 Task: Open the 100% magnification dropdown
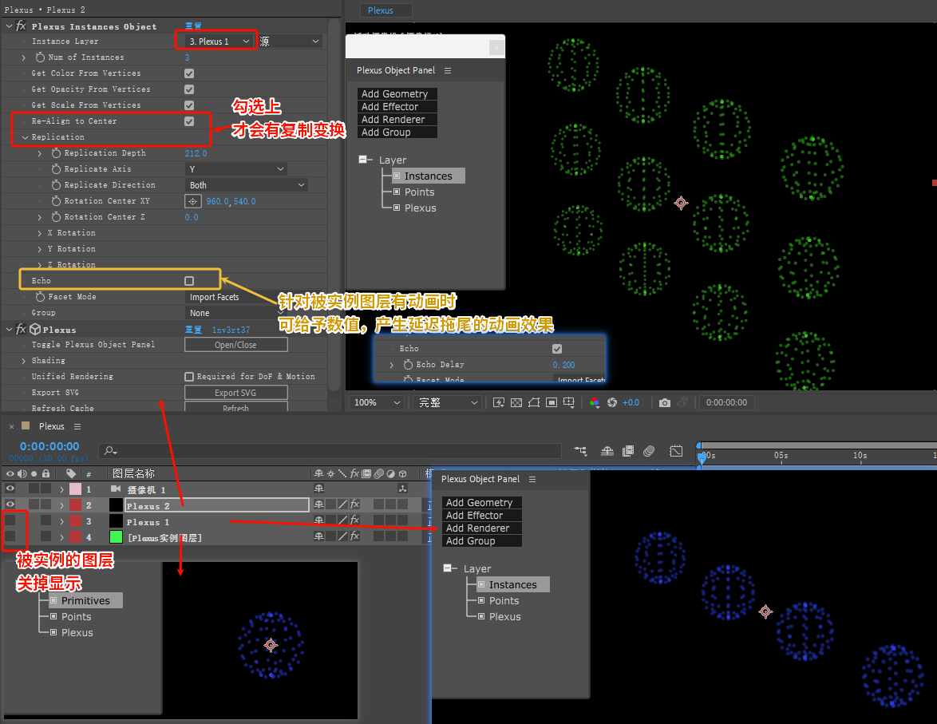tap(377, 402)
